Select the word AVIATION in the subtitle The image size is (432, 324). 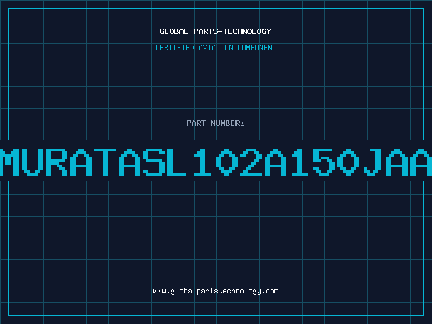[x=216, y=48]
